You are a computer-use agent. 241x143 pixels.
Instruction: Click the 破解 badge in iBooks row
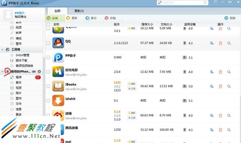tap(132, 84)
